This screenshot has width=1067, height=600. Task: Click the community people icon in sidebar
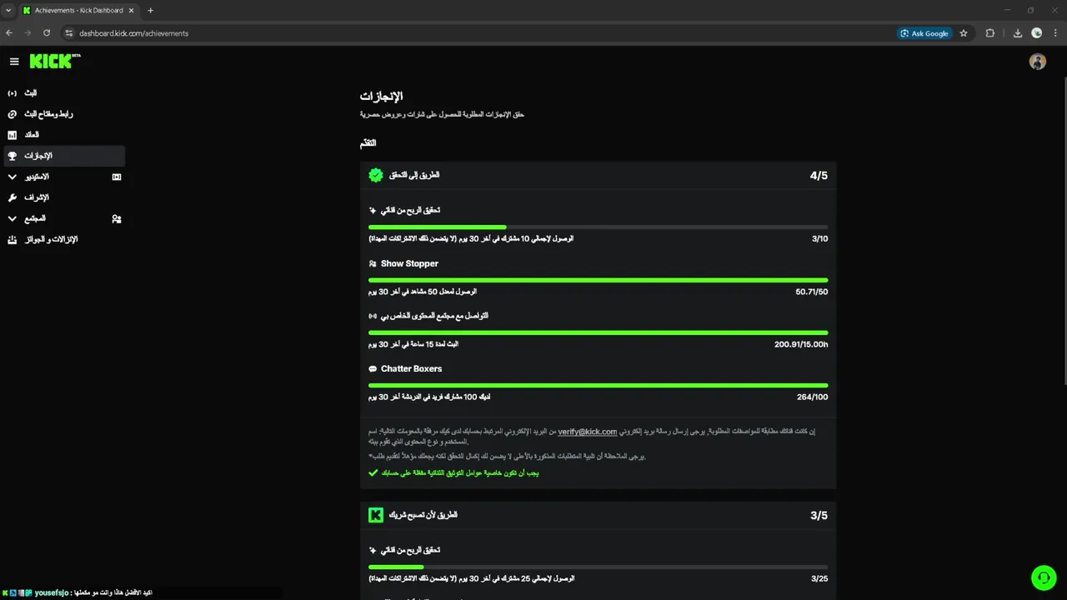[x=117, y=219]
